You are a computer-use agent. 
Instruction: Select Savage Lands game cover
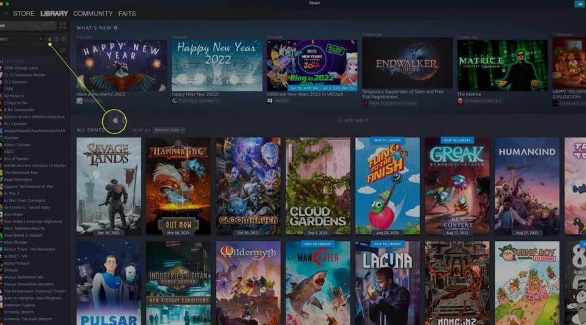[x=109, y=186]
